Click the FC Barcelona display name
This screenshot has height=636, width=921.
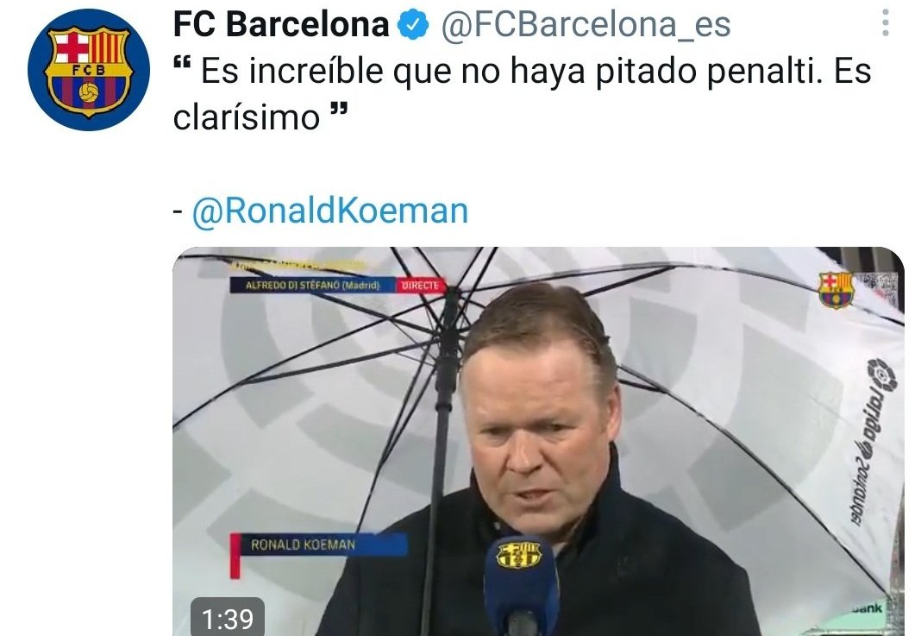pyautogui.click(x=281, y=25)
